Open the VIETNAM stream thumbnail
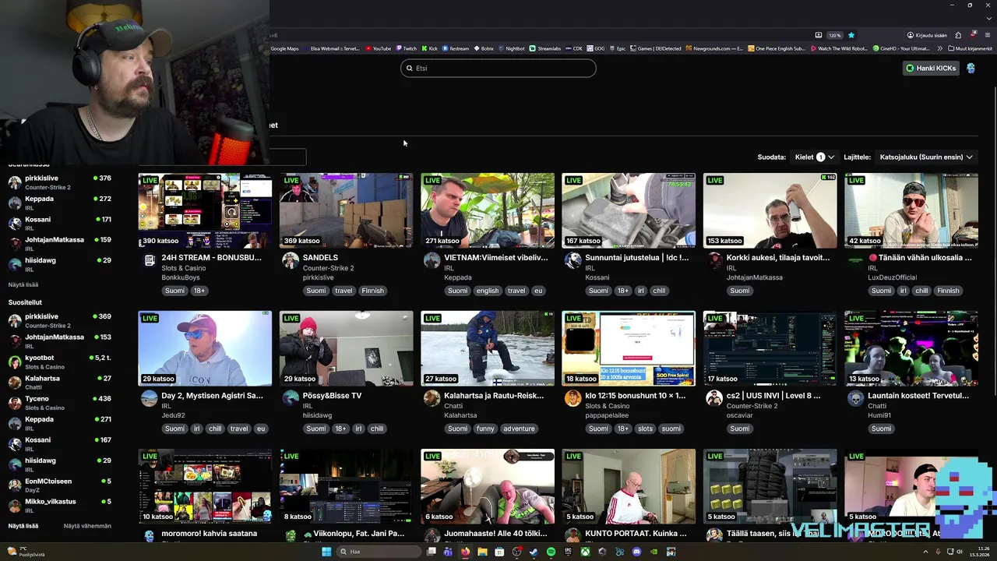The width and height of the screenshot is (997, 561). [488, 210]
